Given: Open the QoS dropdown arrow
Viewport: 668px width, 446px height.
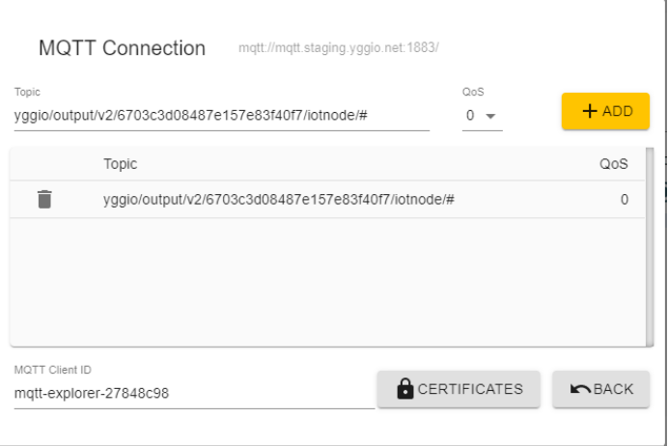Looking at the screenshot, I should pyautogui.click(x=490, y=117).
